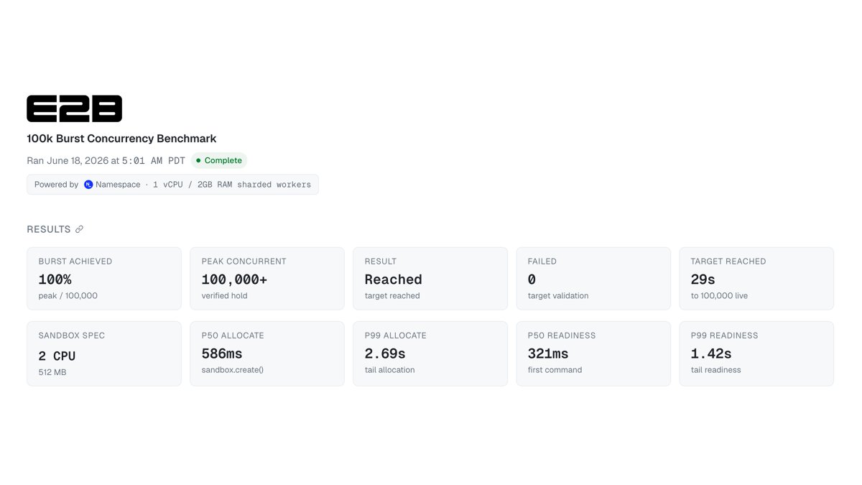862x485 pixels.
Task: Click the 1 vCPU / 2GB RAM sharded workers text
Action: (x=232, y=185)
